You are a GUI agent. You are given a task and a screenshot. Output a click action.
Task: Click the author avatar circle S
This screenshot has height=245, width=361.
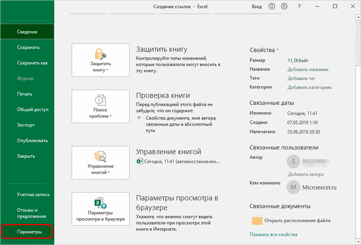point(293,161)
